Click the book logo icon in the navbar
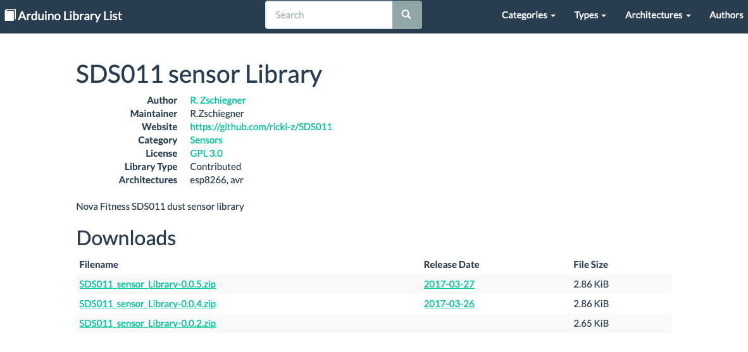748x352 pixels. tap(10, 15)
